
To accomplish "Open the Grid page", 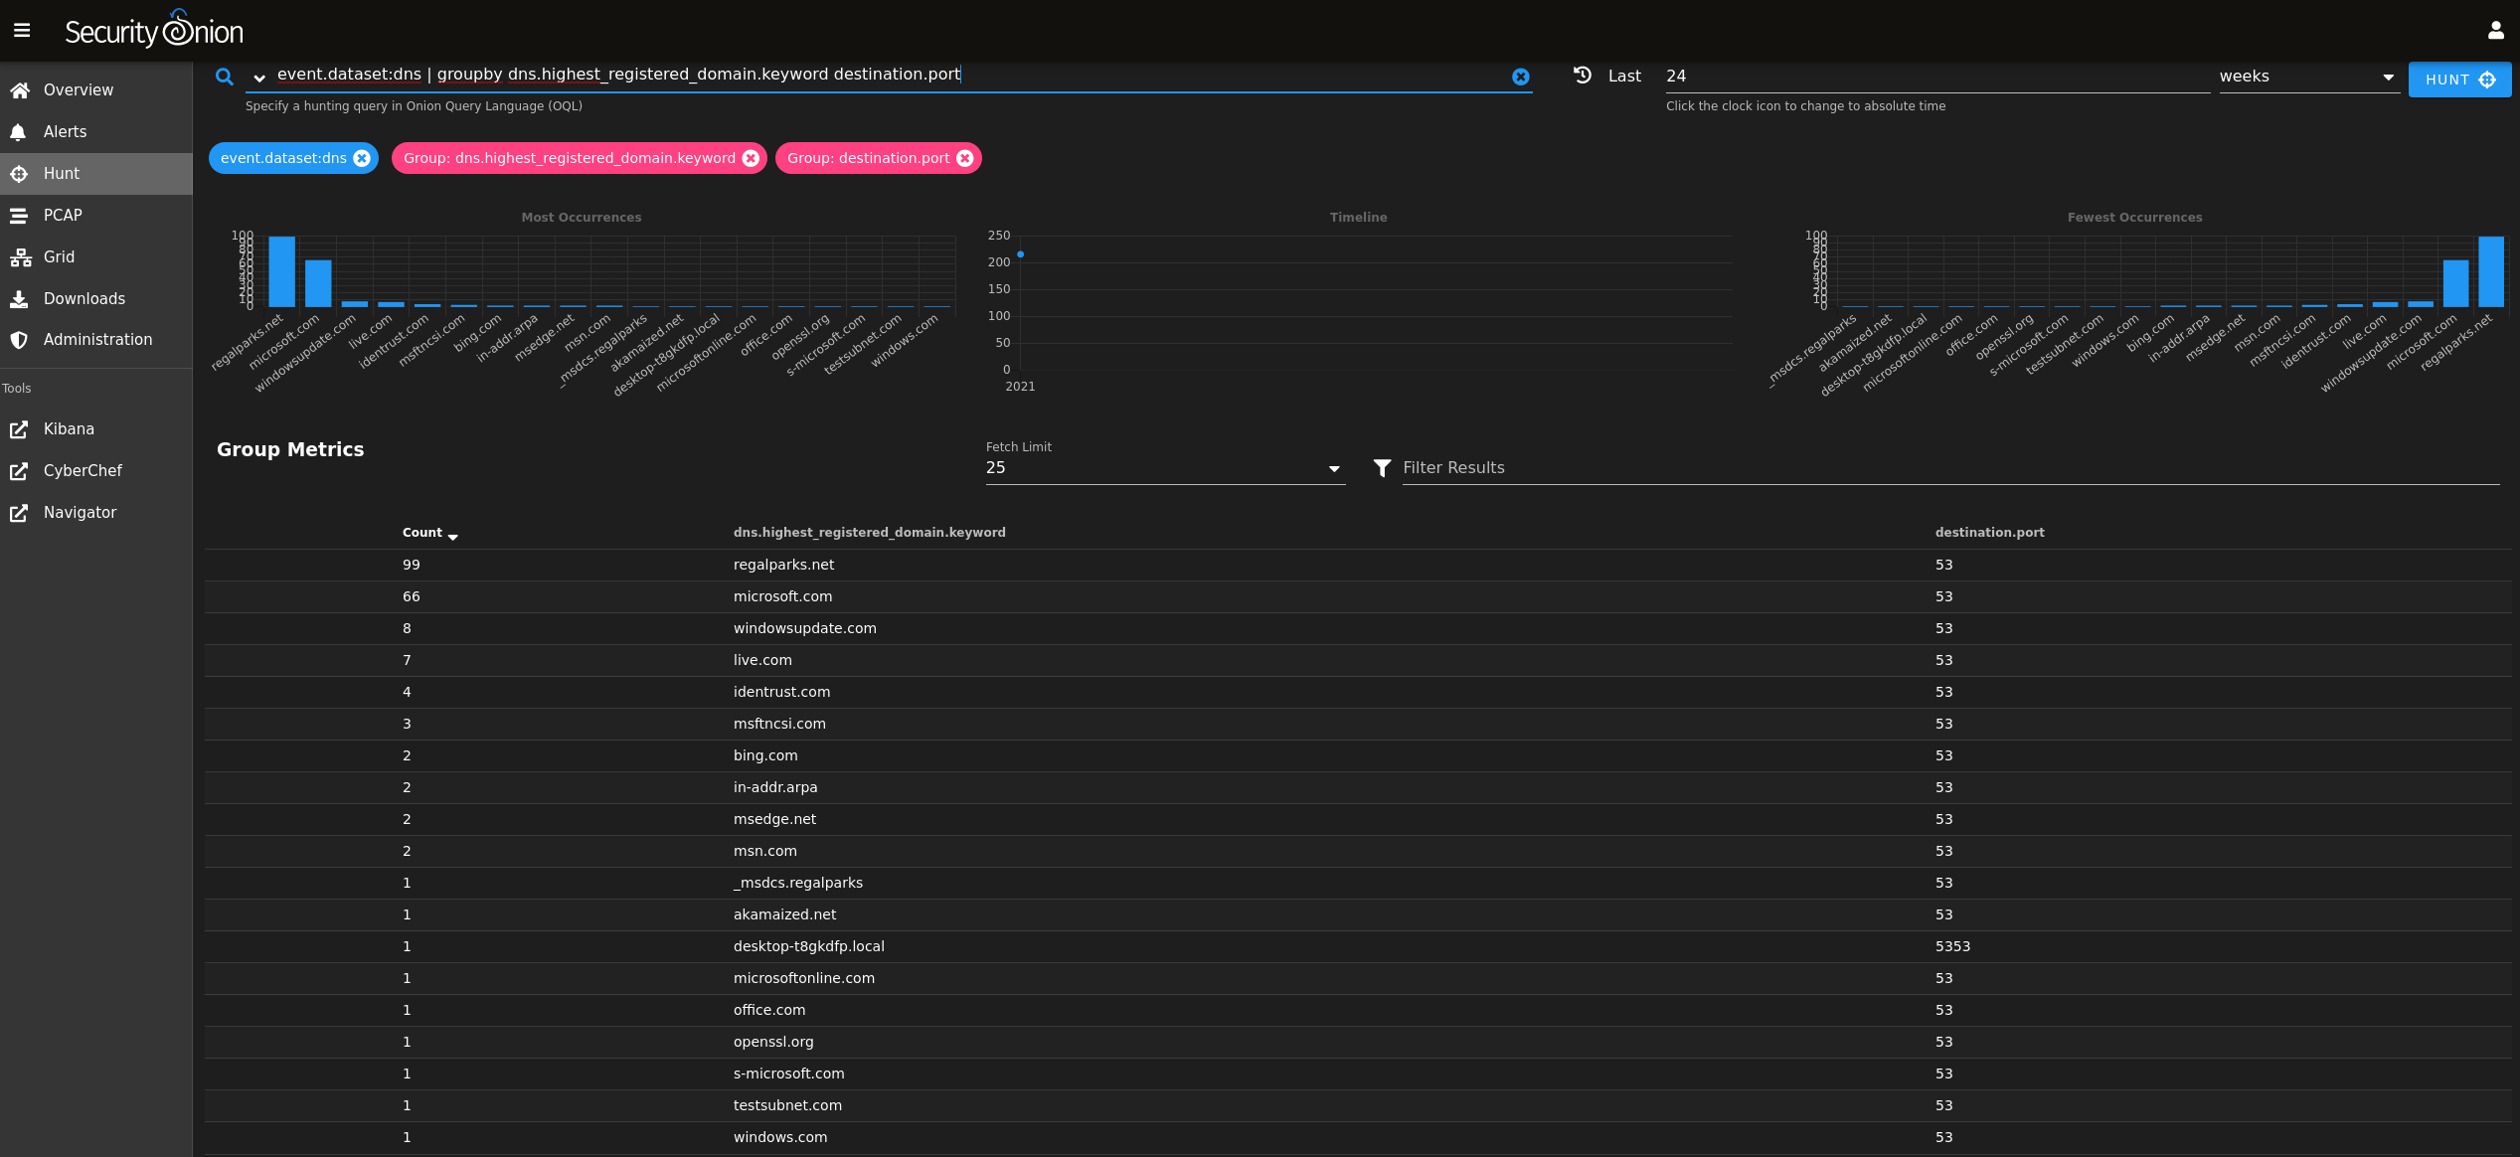I will click(x=96, y=257).
